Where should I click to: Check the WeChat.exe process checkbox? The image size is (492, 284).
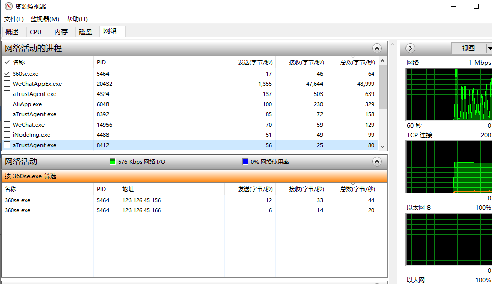(x=7, y=125)
